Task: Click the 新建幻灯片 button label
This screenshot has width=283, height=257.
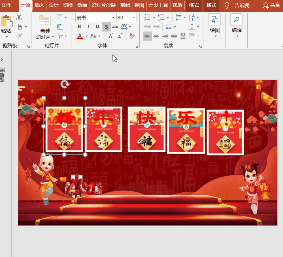Action: (45, 34)
